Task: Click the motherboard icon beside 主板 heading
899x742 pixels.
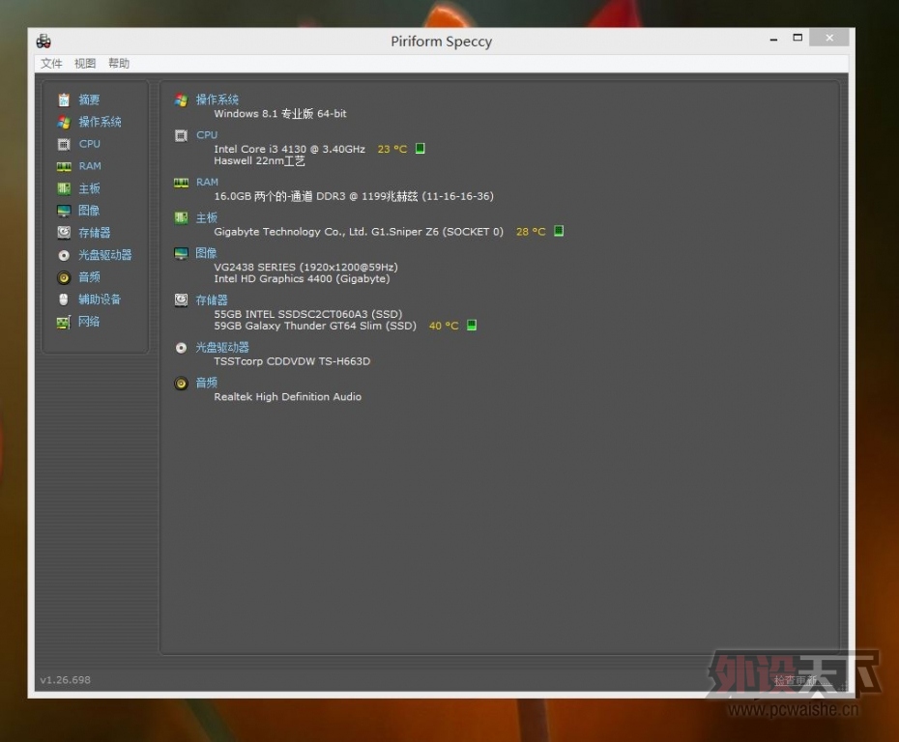Action: point(181,217)
